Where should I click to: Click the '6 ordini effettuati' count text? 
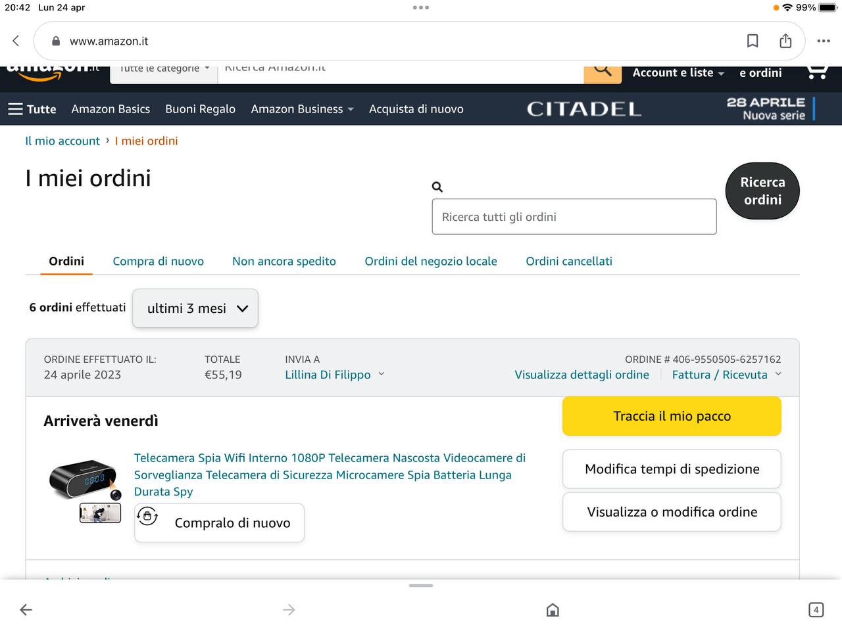pos(78,308)
